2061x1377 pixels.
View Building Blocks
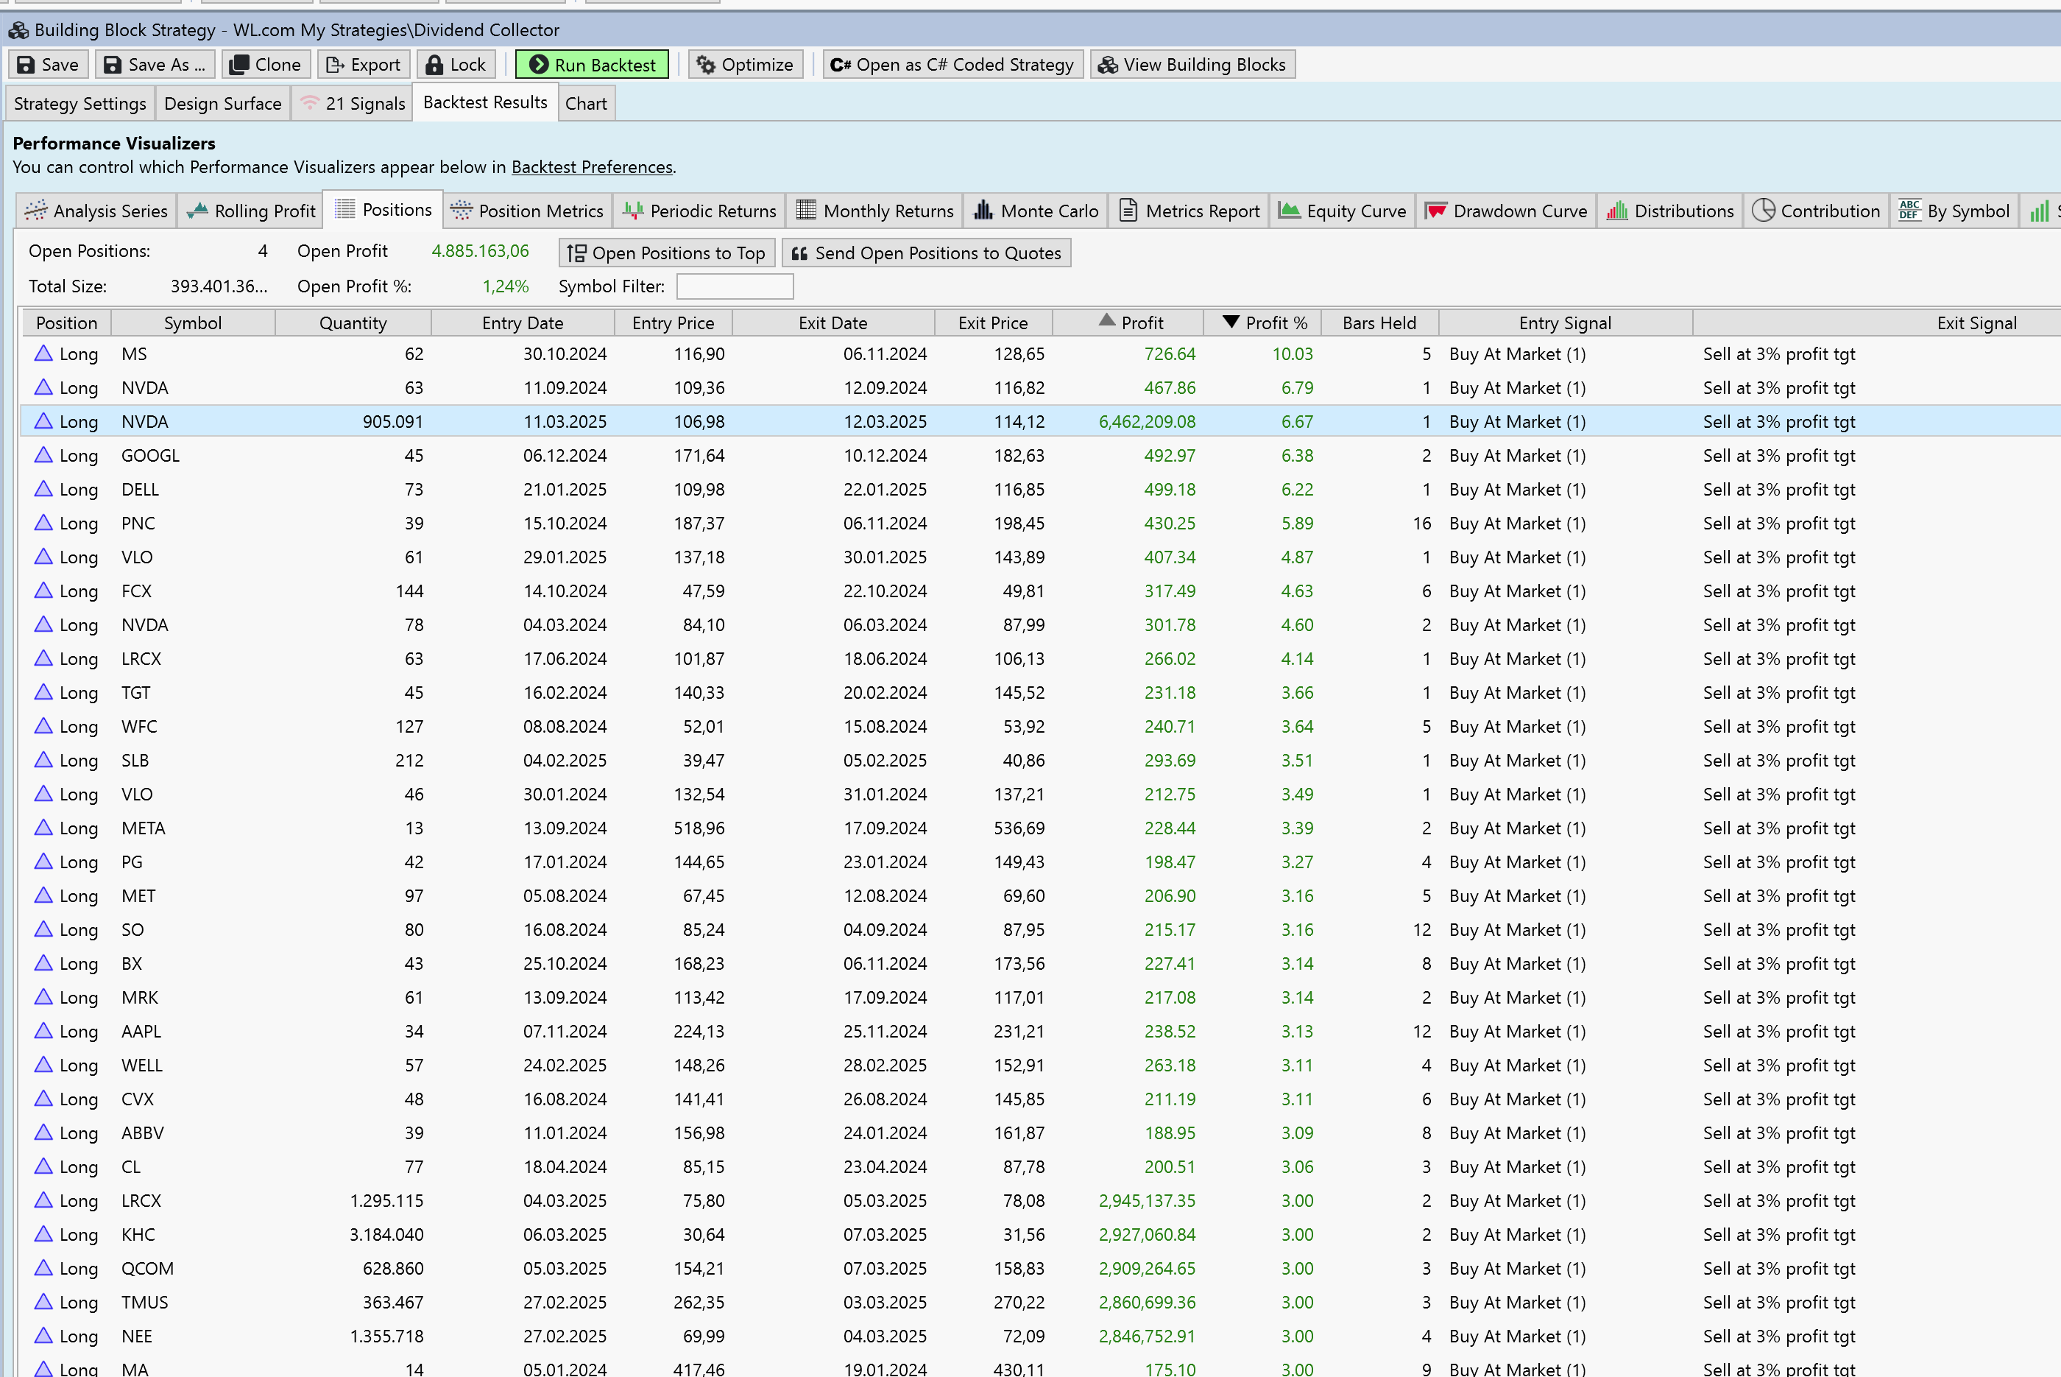[x=1192, y=65]
